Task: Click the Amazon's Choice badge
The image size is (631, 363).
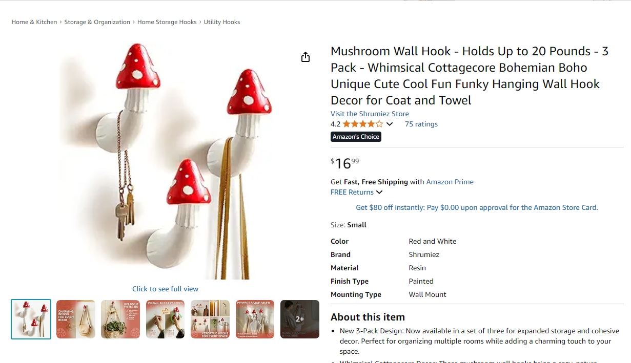Action: 356,137
